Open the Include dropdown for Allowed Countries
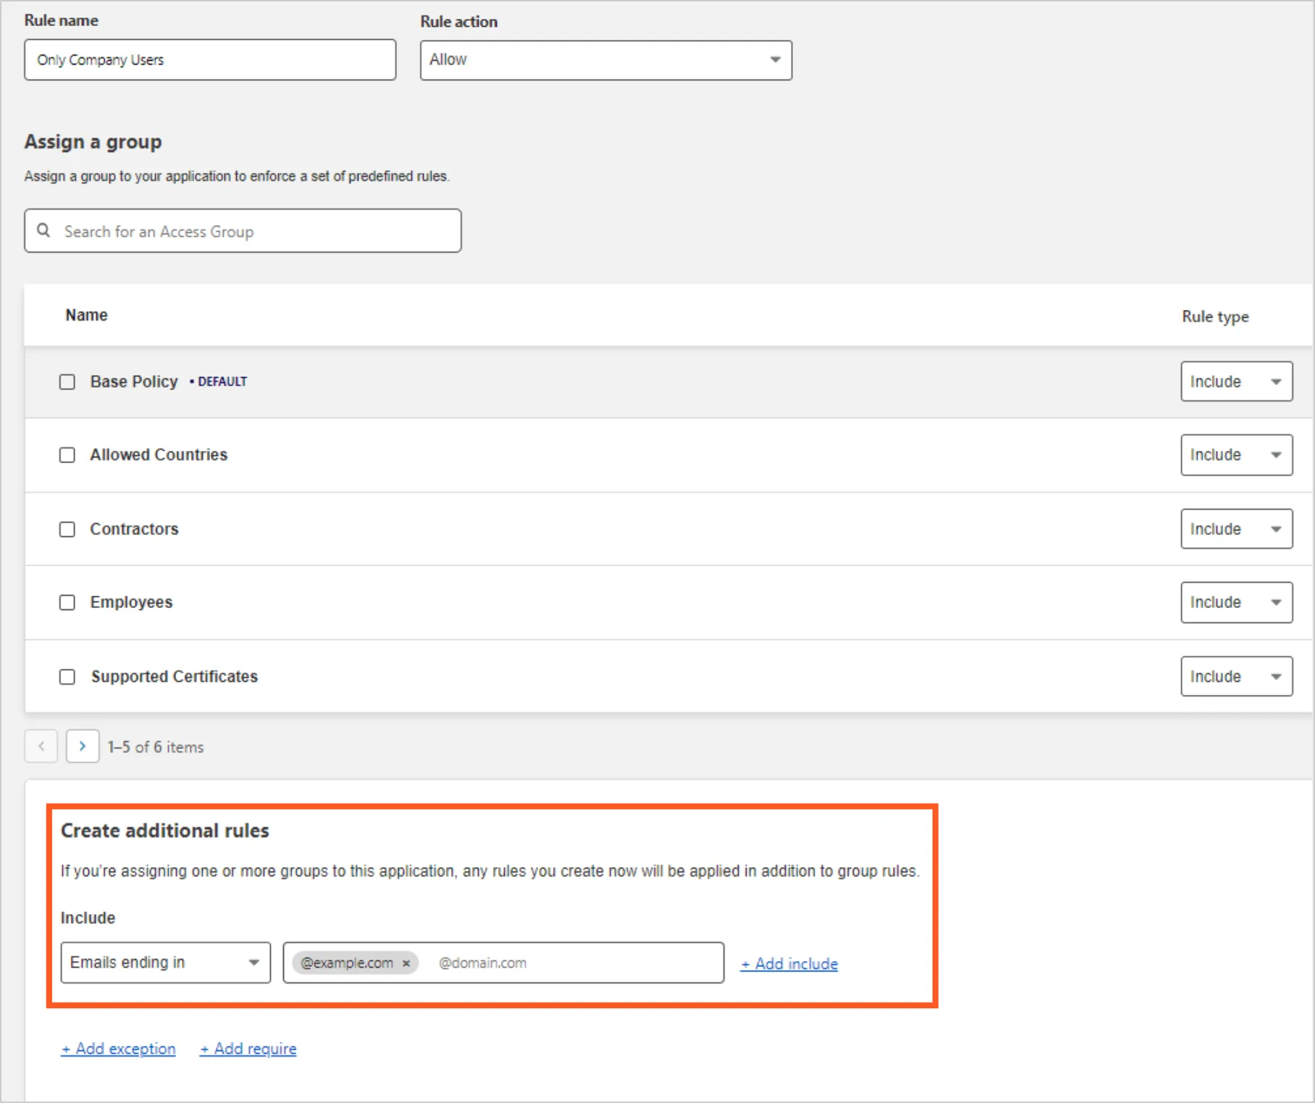This screenshot has height=1103, width=1315. click(1235, 455)
